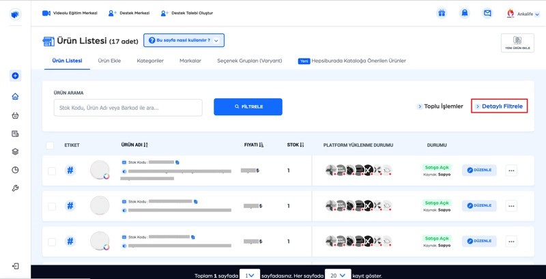Expand Detaylı Filtrele
The width and height of the screenshot is (546, 279).
[x=500, y=106]
